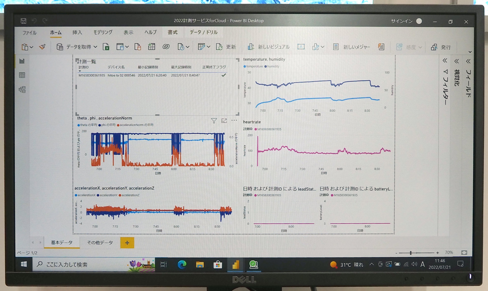This screenshot has width=488, height=291.
Task: Open the 挿入 ribbon tab
Action: coord(77,32)
